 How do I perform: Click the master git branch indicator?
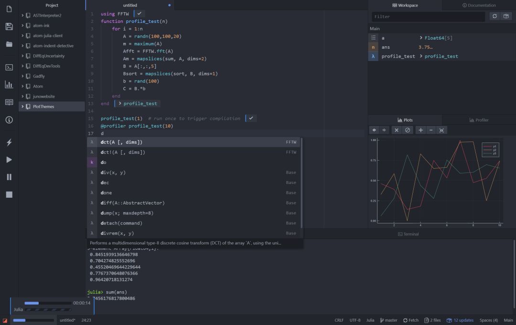388,320
